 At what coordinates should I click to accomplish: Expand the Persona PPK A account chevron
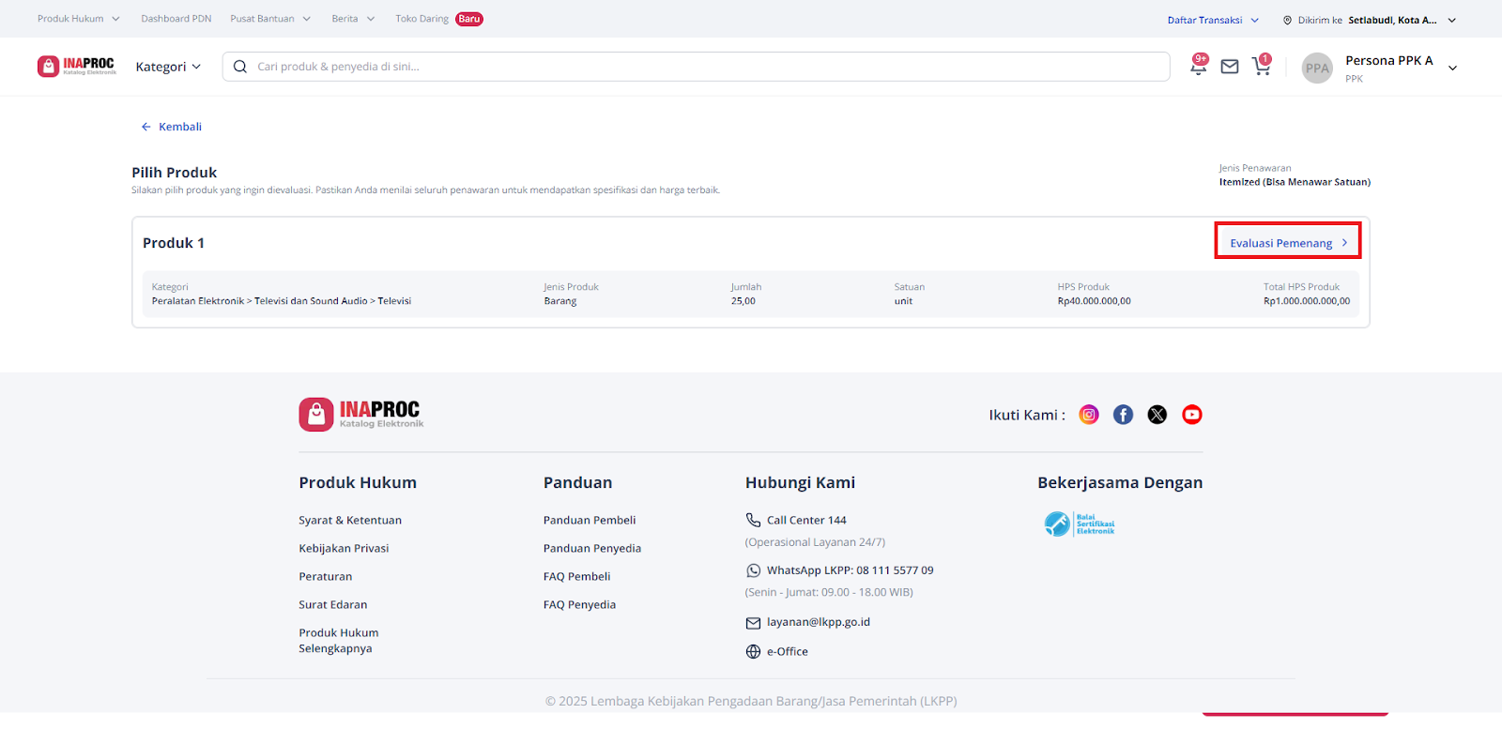pyautogui.click(x=1452, y=68)
